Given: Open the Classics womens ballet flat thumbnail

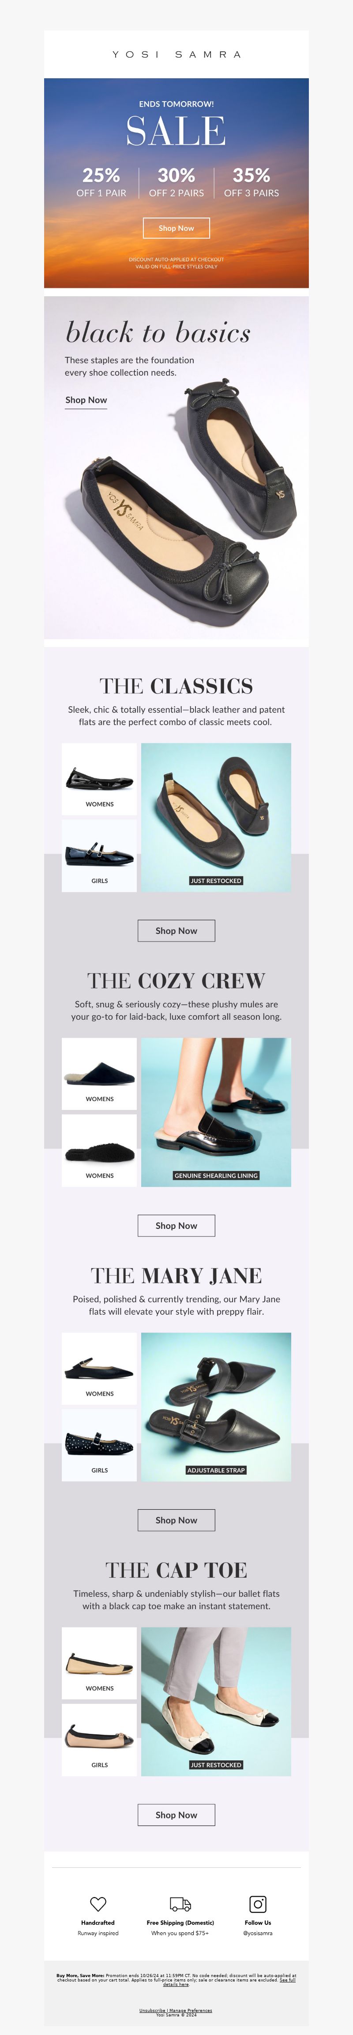Looking at the screenshot, I should point(99,779).
